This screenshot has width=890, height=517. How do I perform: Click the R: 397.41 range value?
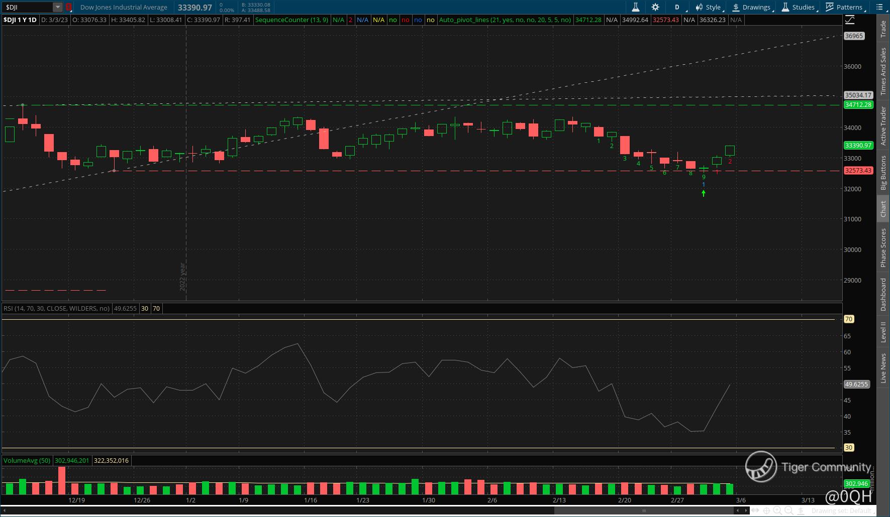[x=237, y=20]
